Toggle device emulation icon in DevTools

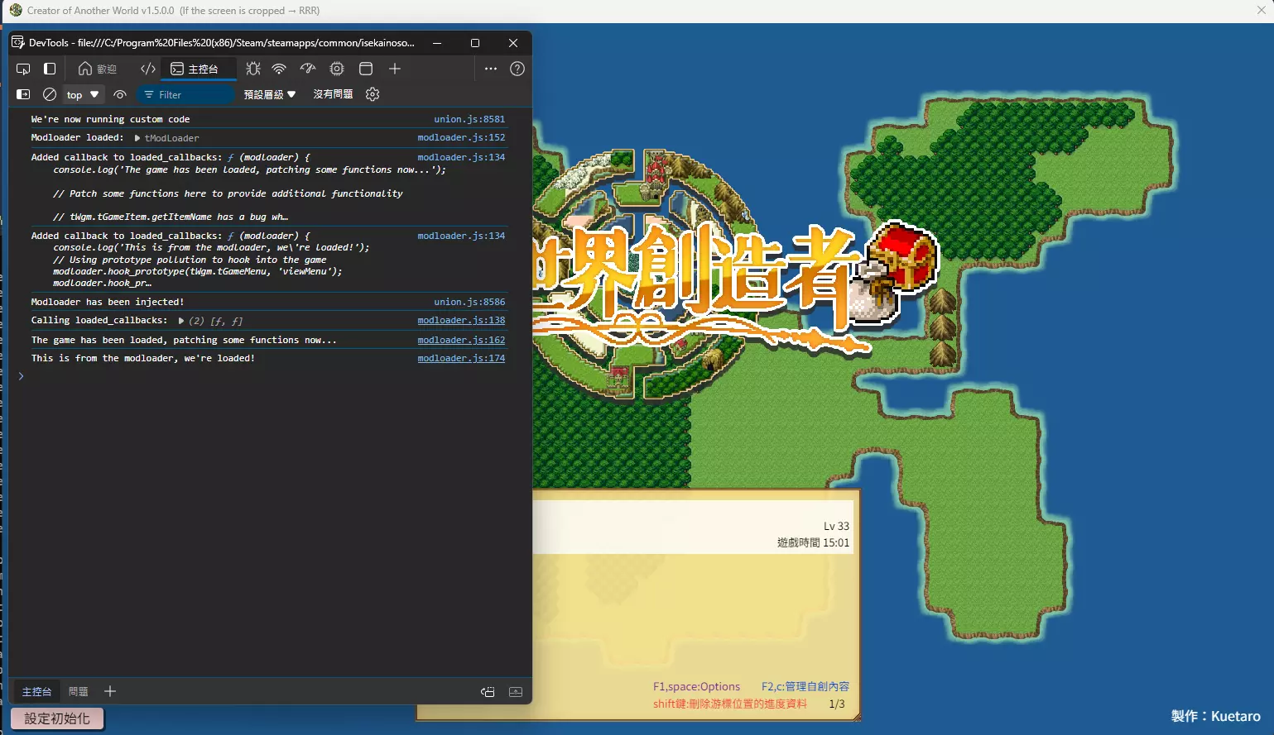click(50, 69)
